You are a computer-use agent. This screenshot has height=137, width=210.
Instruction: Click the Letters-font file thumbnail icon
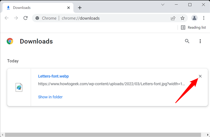[x=19, y=87]
